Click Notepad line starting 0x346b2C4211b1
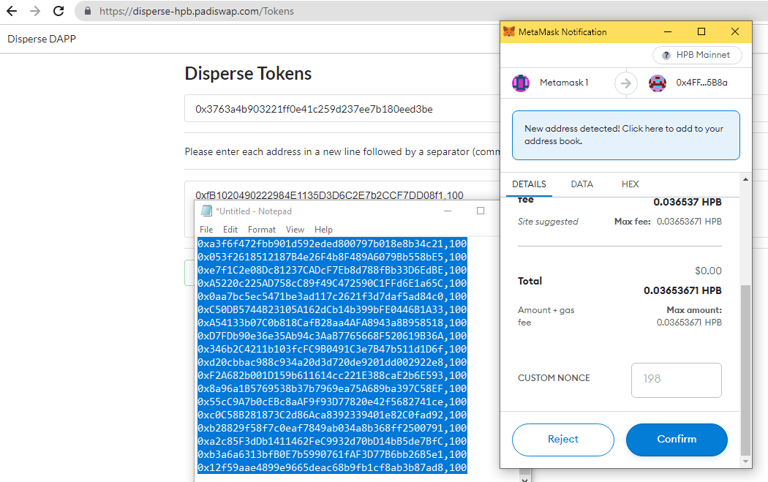 point(333,350)
